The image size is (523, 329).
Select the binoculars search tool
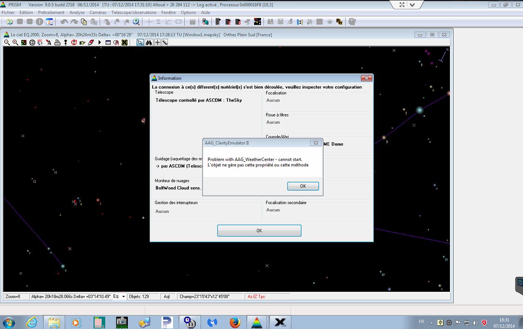[149, 42]
